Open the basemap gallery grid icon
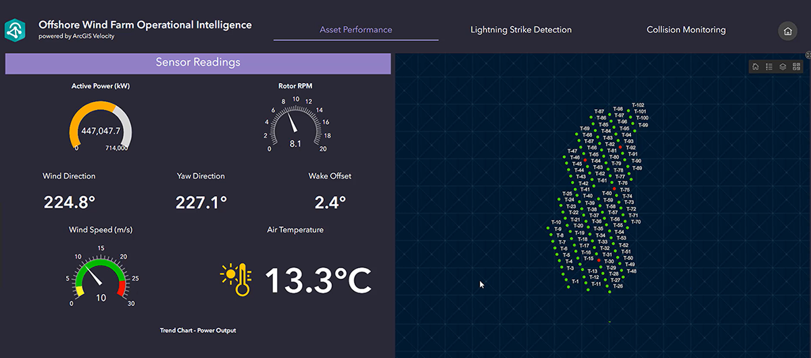Image resolution: width=811 pixels, height=358 pixels. 796,66
